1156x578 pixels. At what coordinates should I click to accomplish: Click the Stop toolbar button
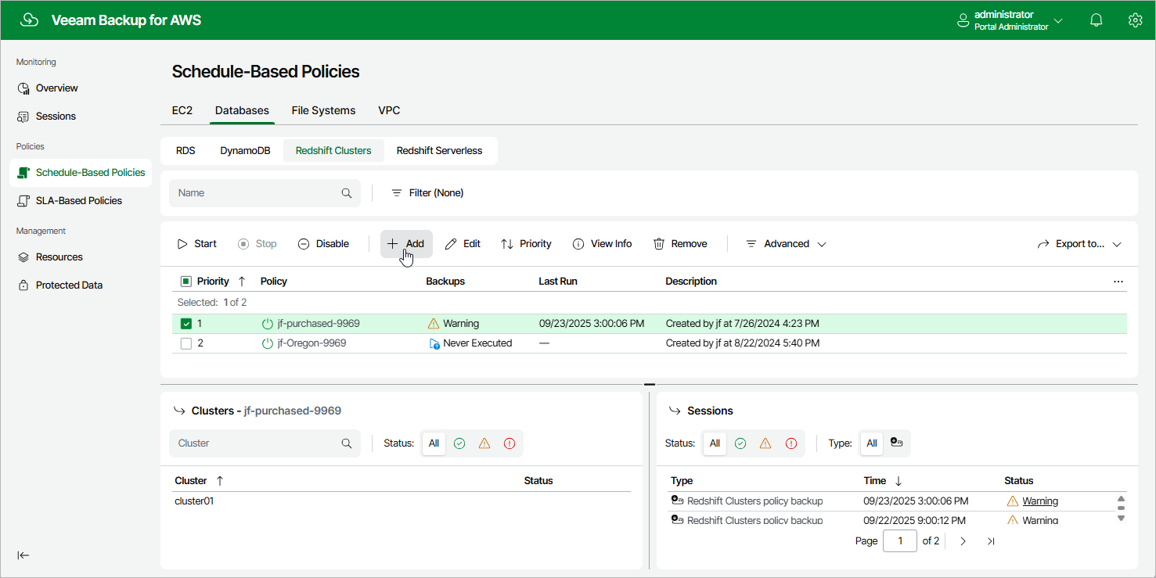point(257,244)
